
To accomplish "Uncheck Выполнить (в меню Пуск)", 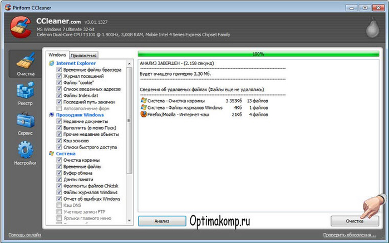I will [59, 128].
